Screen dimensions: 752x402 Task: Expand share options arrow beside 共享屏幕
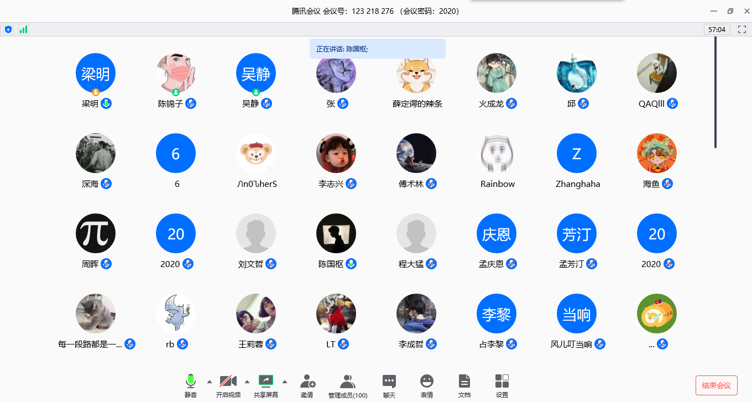285,382
